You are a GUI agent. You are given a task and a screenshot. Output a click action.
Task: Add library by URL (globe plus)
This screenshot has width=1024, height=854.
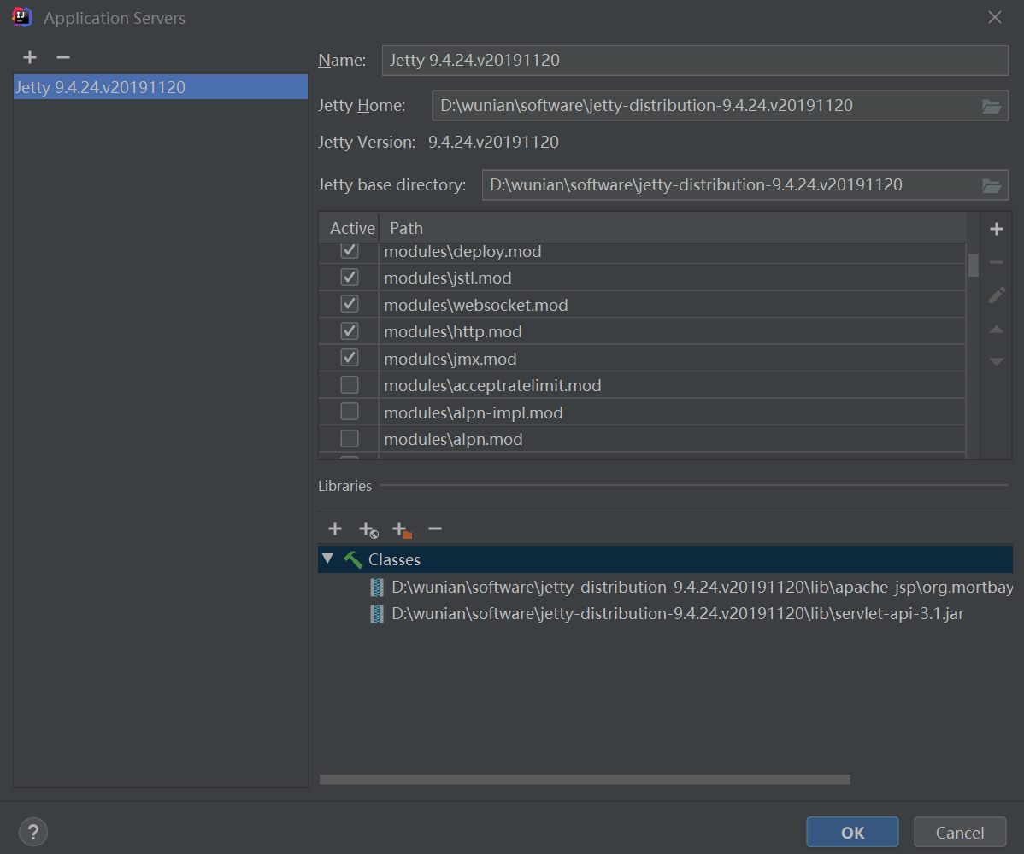coord(368,529)
